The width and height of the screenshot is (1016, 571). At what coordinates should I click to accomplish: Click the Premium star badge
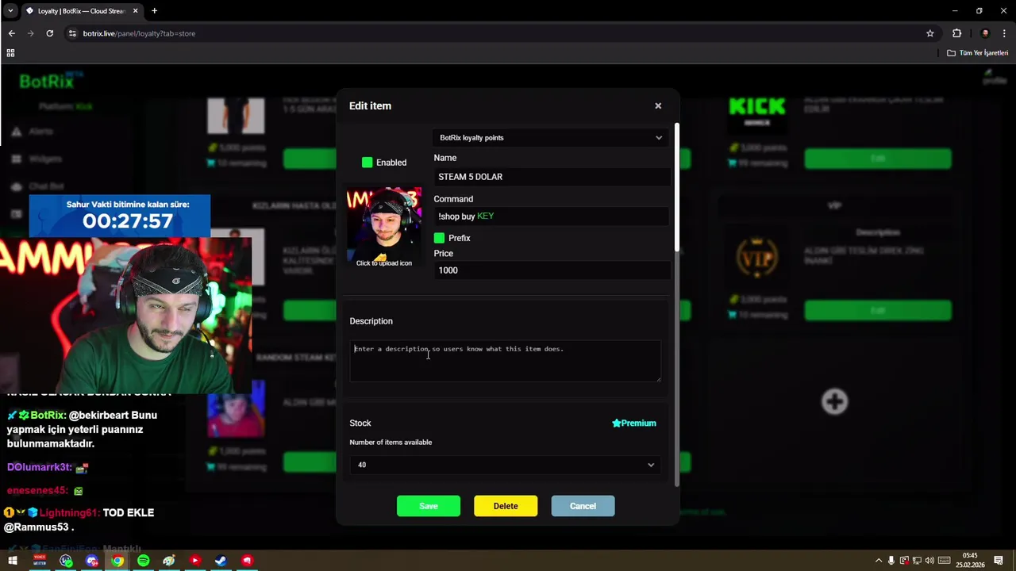[634, 423]
